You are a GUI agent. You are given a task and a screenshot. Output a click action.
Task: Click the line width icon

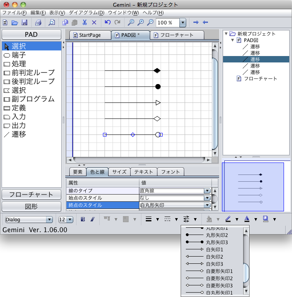click(x=149, y=219)
